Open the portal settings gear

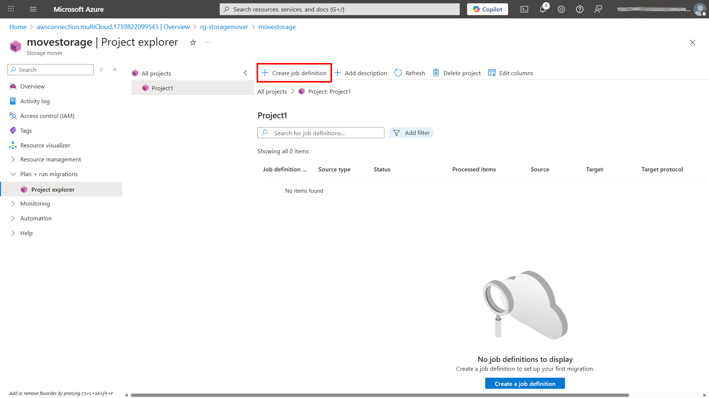click(x=561, y=9)
